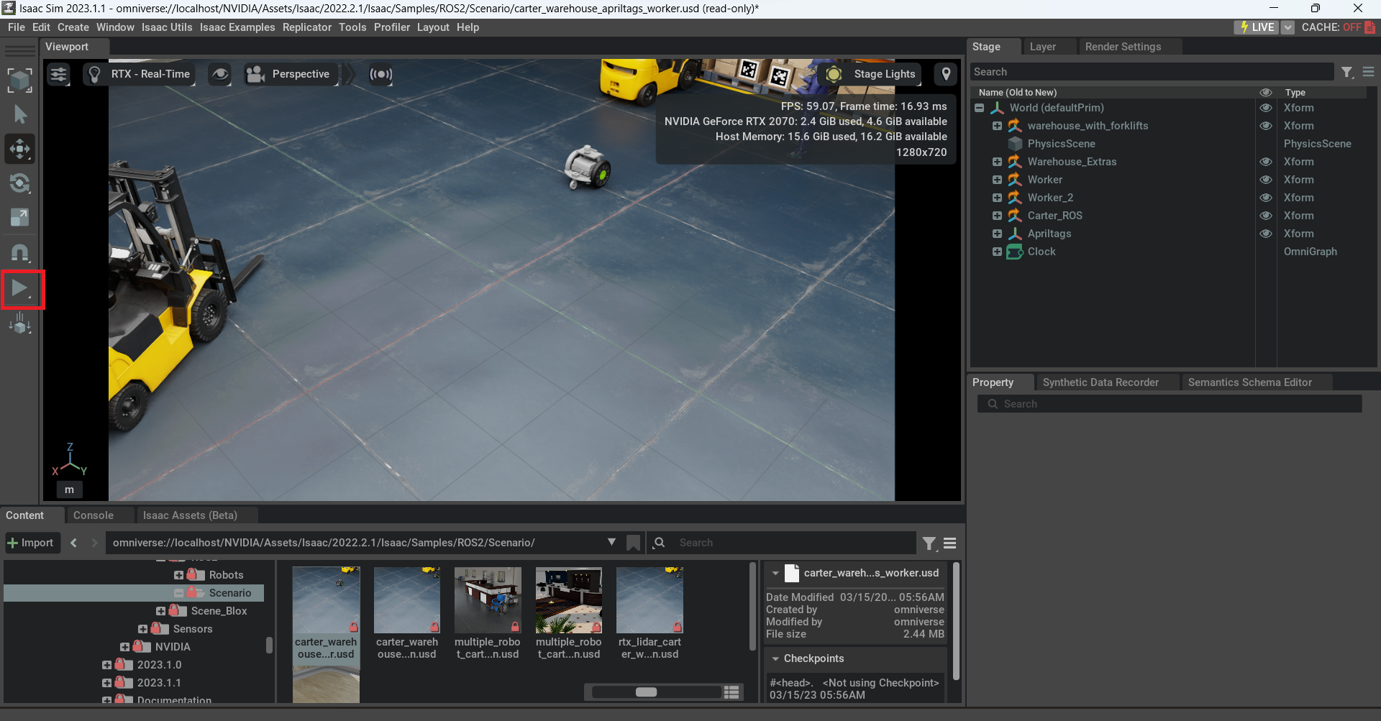1381x721 pixels.
Task: Go back in content browser history
Action: [73, 543]
